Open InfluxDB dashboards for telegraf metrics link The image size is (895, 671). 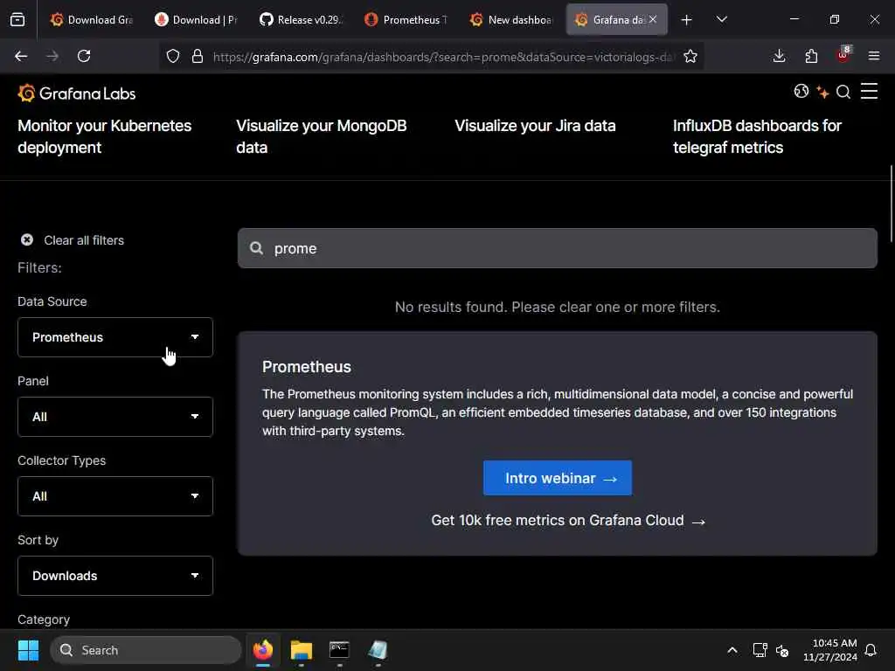[x=757, y=136]
